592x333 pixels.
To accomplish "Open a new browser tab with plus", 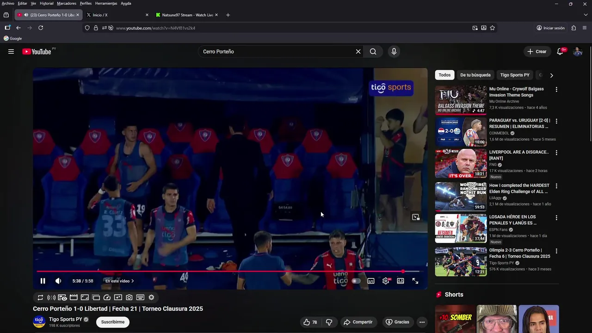I will (x=228, y=15).
